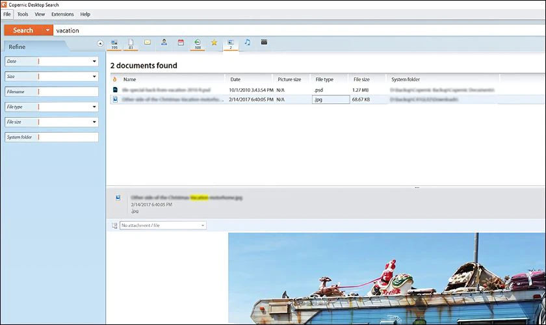Select the Files document category icon

pyautogui.click(x=131, y=44)
